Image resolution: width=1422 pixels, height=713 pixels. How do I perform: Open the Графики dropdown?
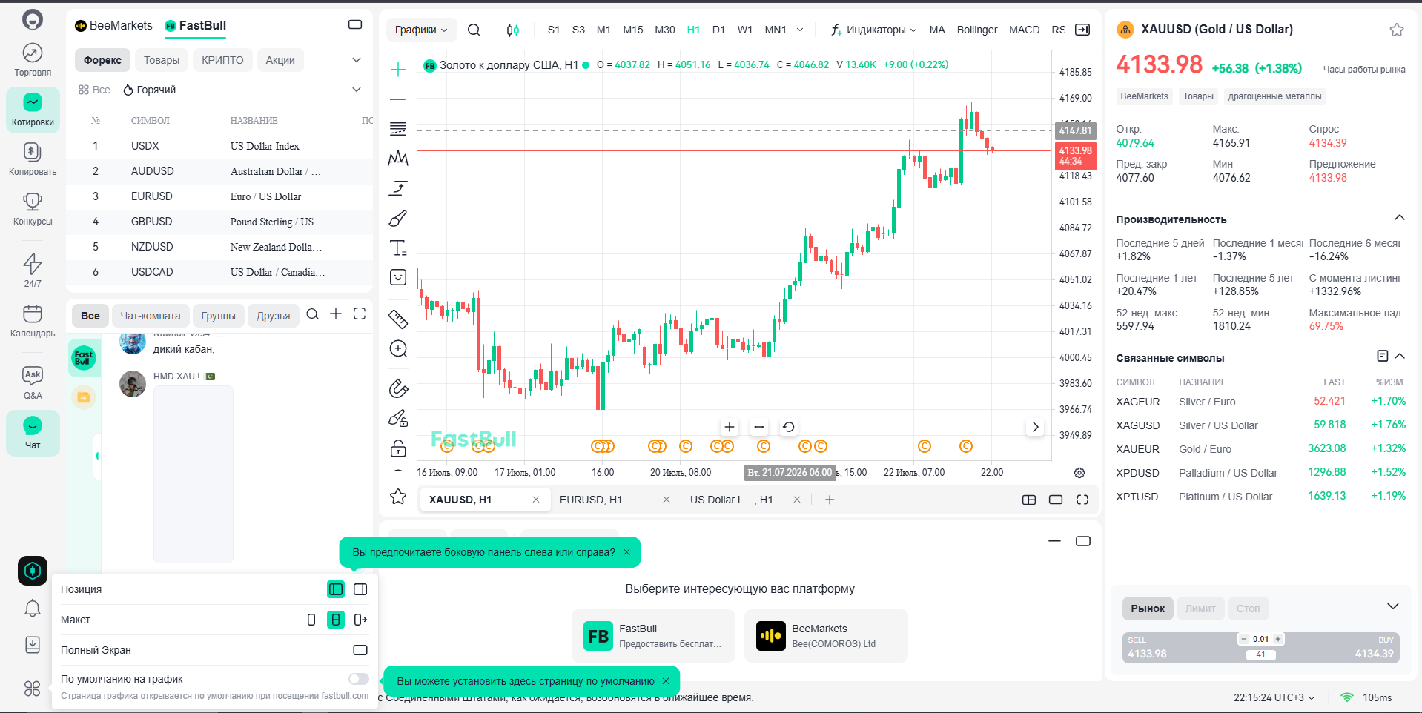coord(421,30)
